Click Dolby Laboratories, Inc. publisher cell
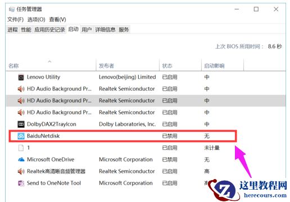Viewport: 290px width, 202px height. point(128,124)
